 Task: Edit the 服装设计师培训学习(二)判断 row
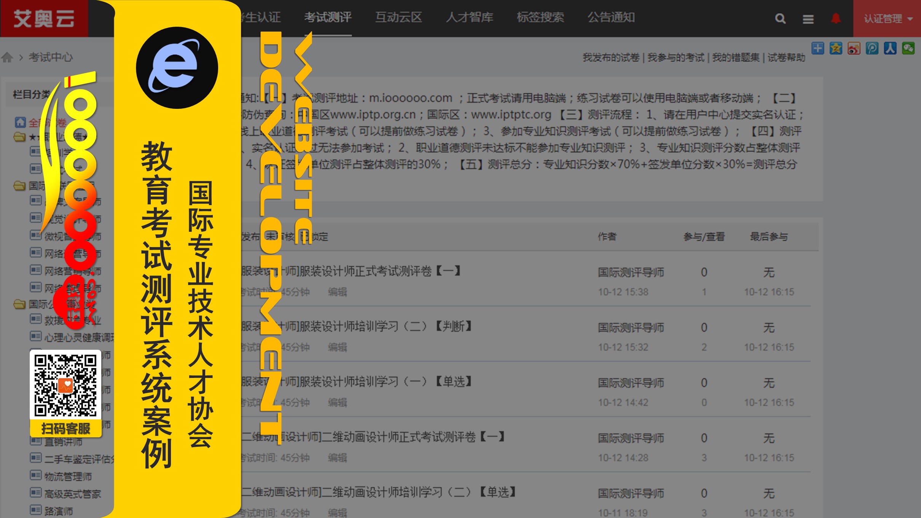(x=337, y=347)
